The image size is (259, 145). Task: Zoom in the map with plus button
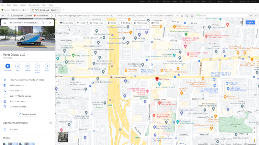[254, 132]
